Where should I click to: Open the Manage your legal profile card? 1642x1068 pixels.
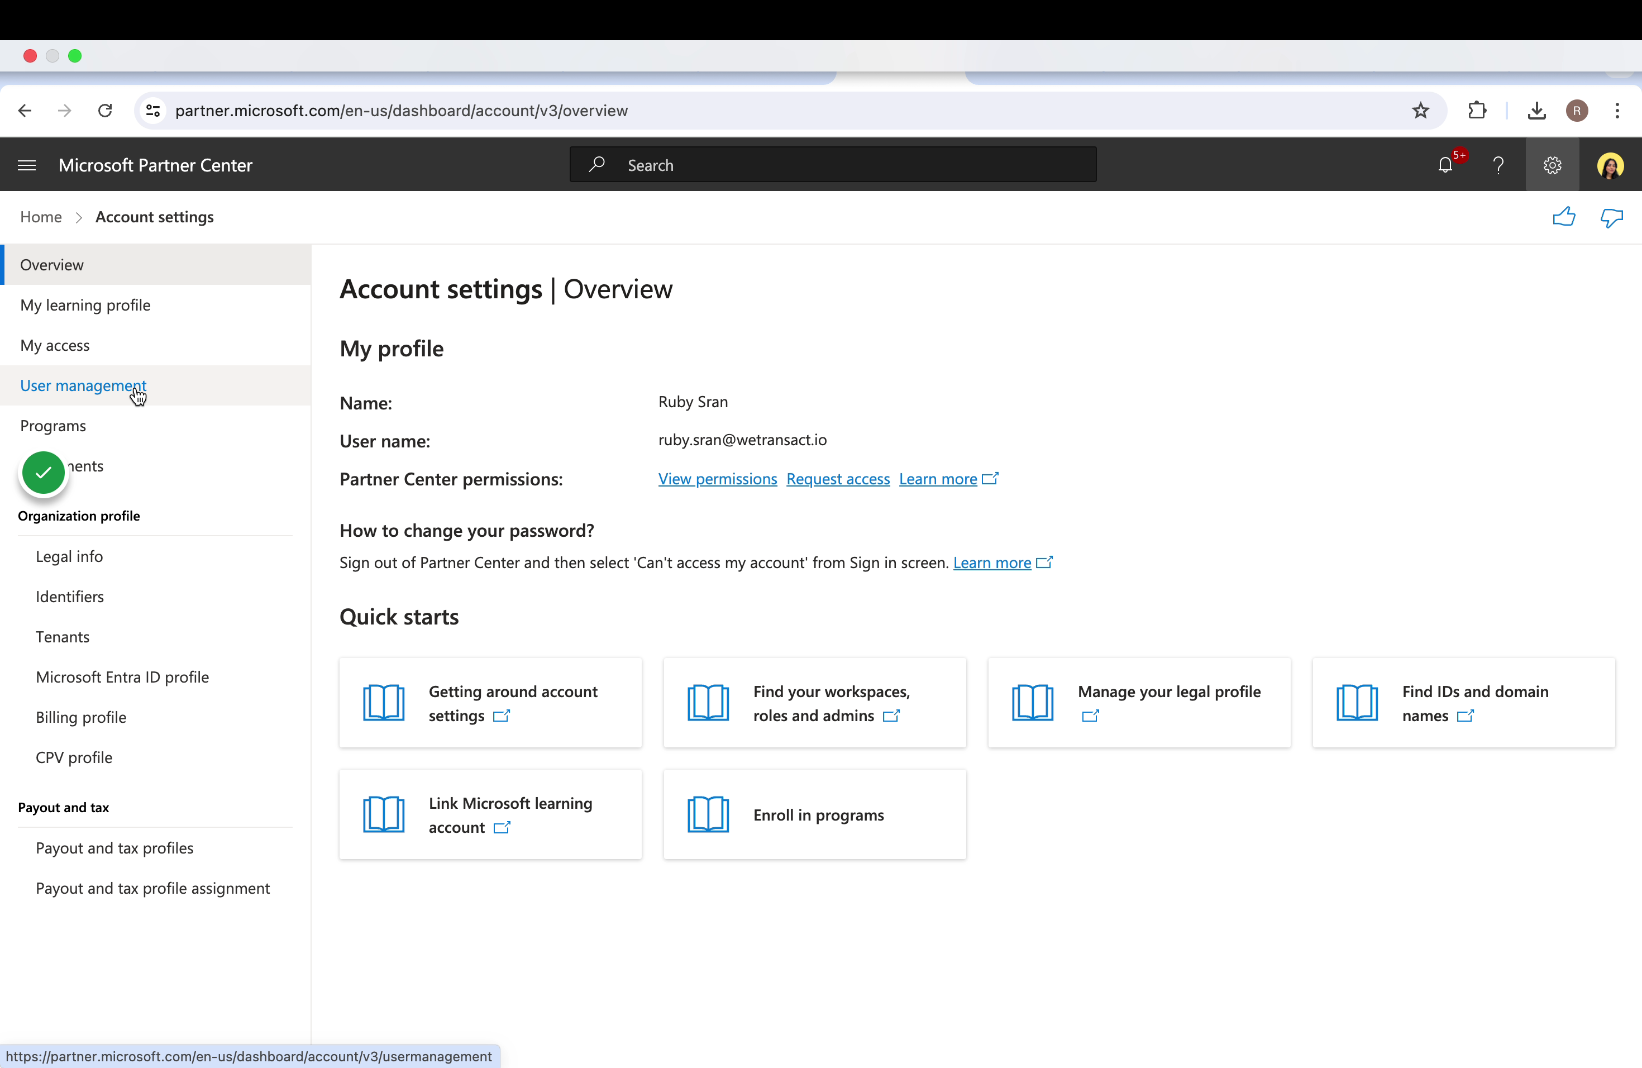1139,703
